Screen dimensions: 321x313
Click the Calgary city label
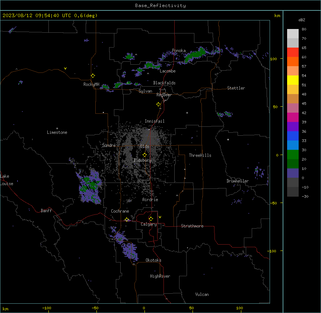tap(149, 224)
